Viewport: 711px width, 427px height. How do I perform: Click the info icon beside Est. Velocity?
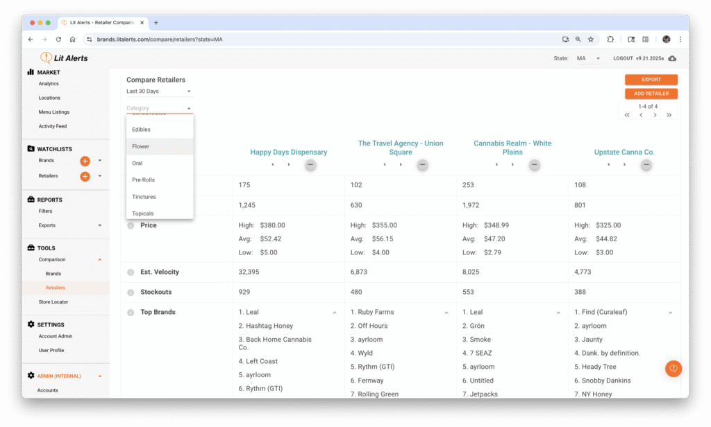[x=130, y=272]
